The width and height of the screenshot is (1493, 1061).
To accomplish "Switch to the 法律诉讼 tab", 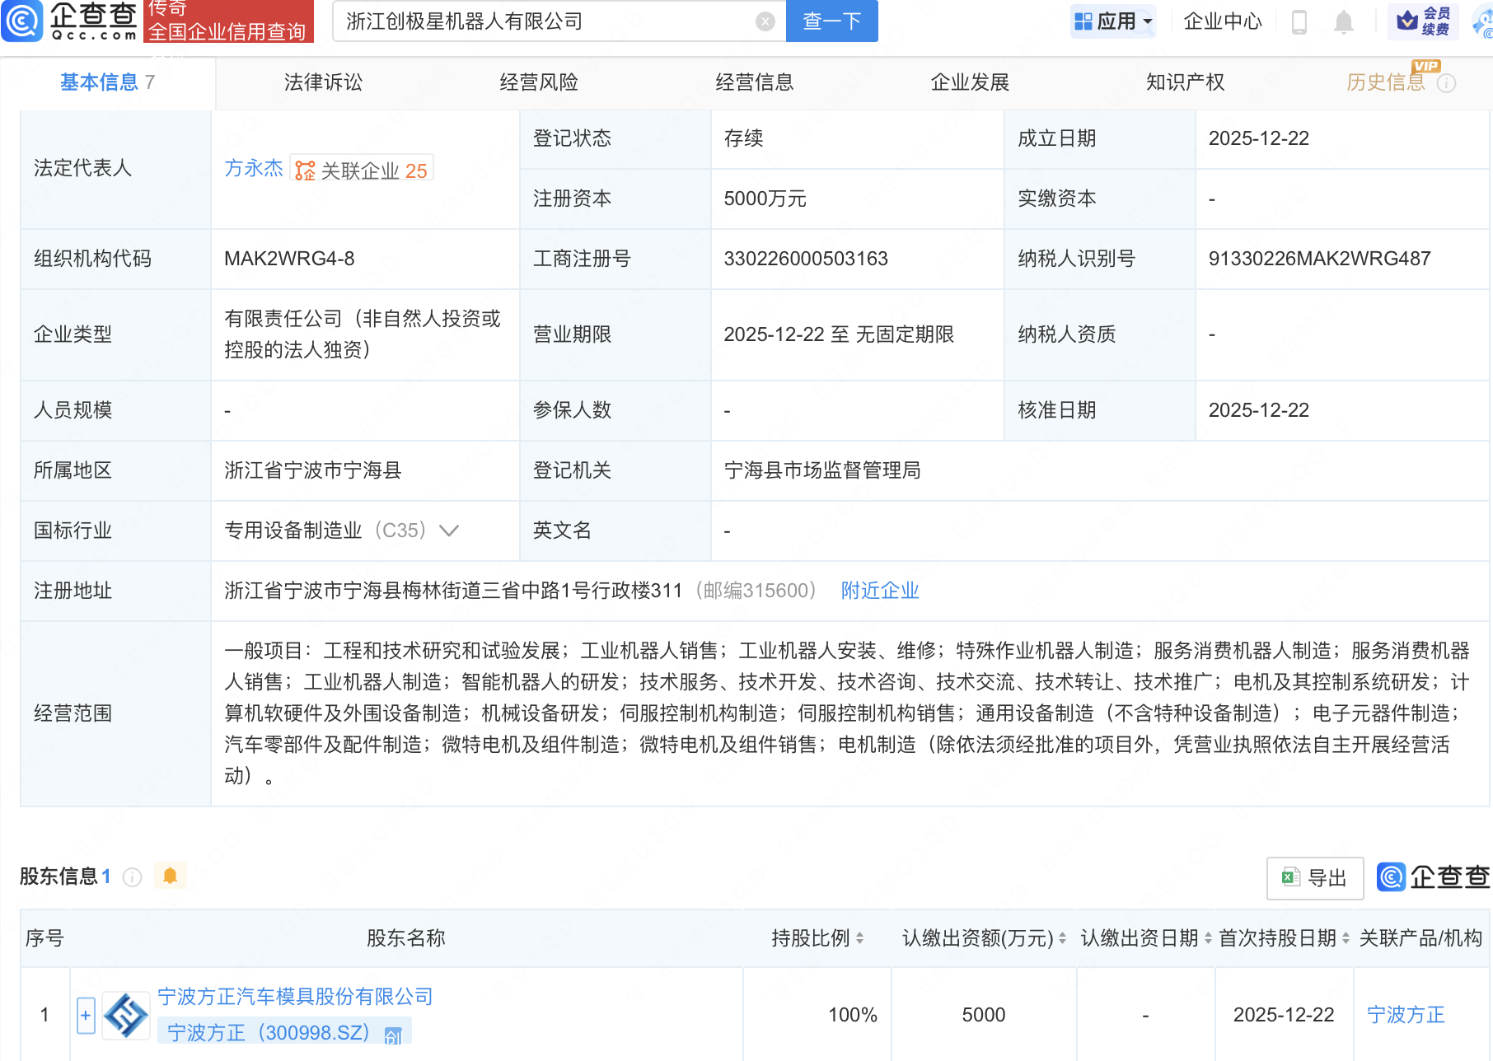I will 323,82.
